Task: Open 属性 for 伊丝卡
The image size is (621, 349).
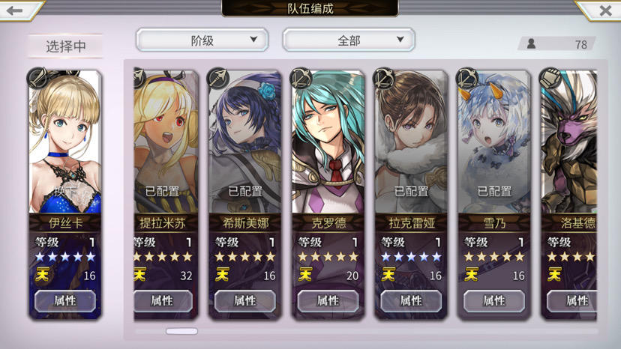Action: 65,301
